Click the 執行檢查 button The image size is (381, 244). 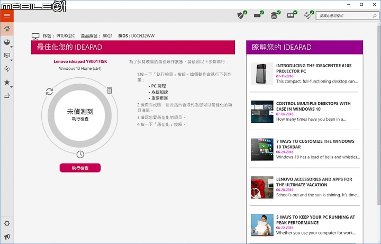80,168
